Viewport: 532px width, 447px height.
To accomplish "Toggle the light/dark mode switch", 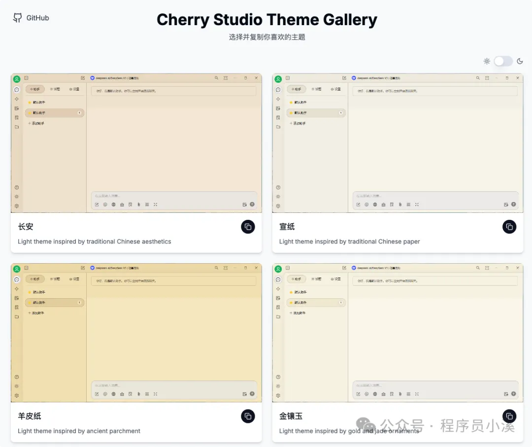I will 503,61.
